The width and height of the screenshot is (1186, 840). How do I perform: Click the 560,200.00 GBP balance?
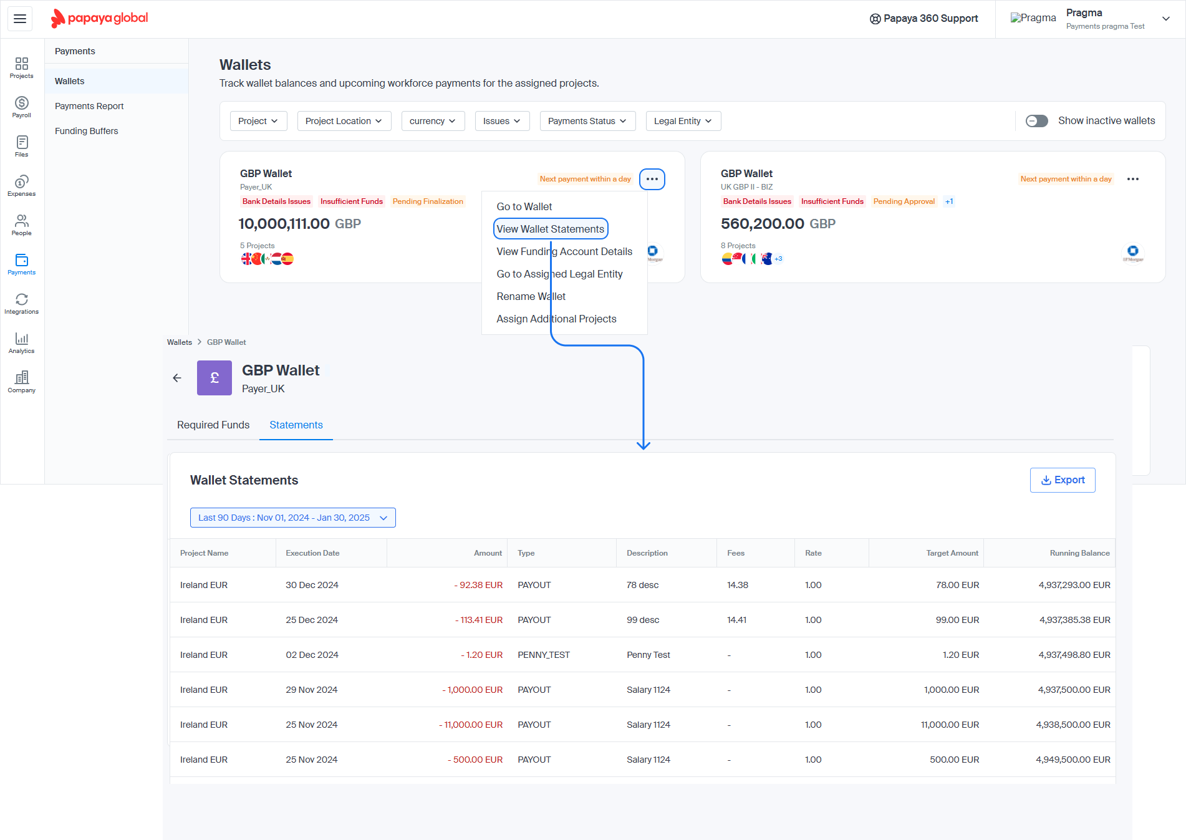(x=778, y=224)
